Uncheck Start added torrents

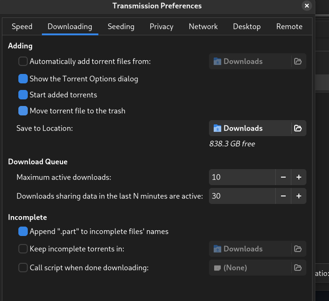click(x=23, y=95)
